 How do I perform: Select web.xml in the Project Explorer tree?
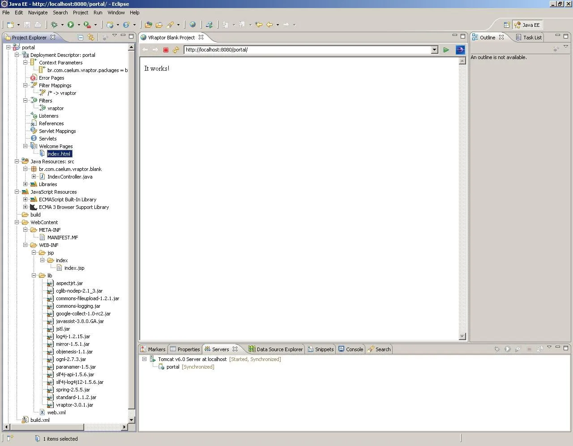tap(56, 412)
